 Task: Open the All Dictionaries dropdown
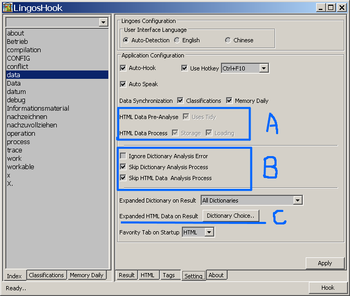click(x=297, y=200)
